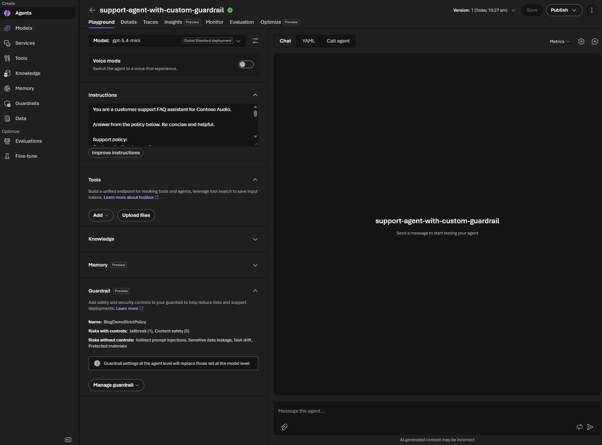Switch to the Details tab
This screenshot has height=445, width=602.
coord(129,22)
